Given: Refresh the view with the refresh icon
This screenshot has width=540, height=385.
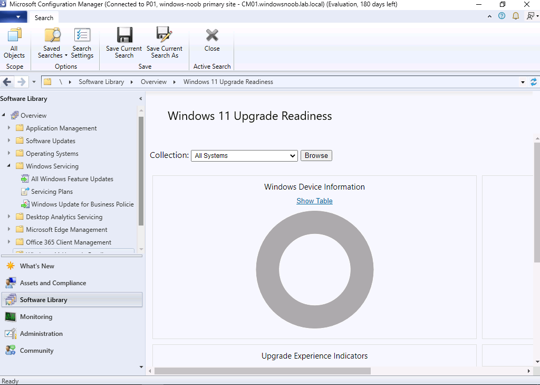Looking at the screenshot, I should 534,82.
